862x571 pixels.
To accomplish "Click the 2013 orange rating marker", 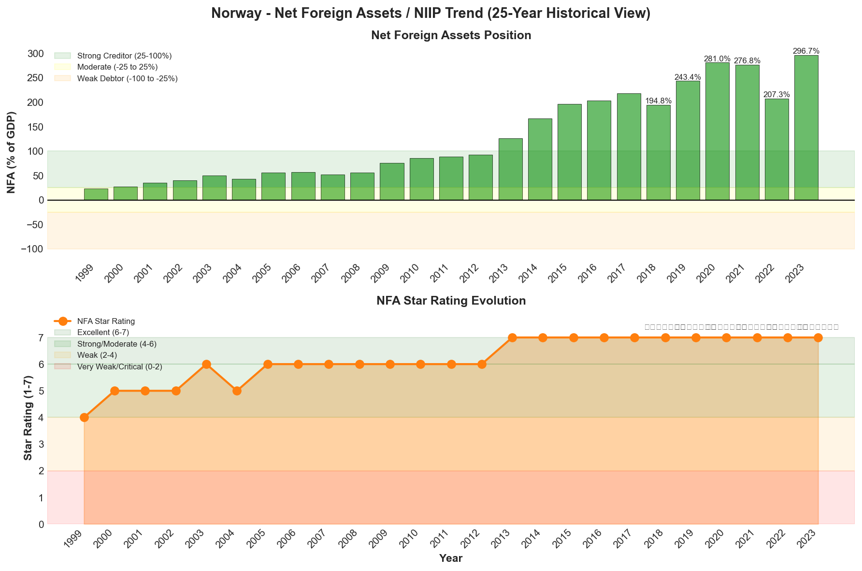I will [x=513, y=337].
